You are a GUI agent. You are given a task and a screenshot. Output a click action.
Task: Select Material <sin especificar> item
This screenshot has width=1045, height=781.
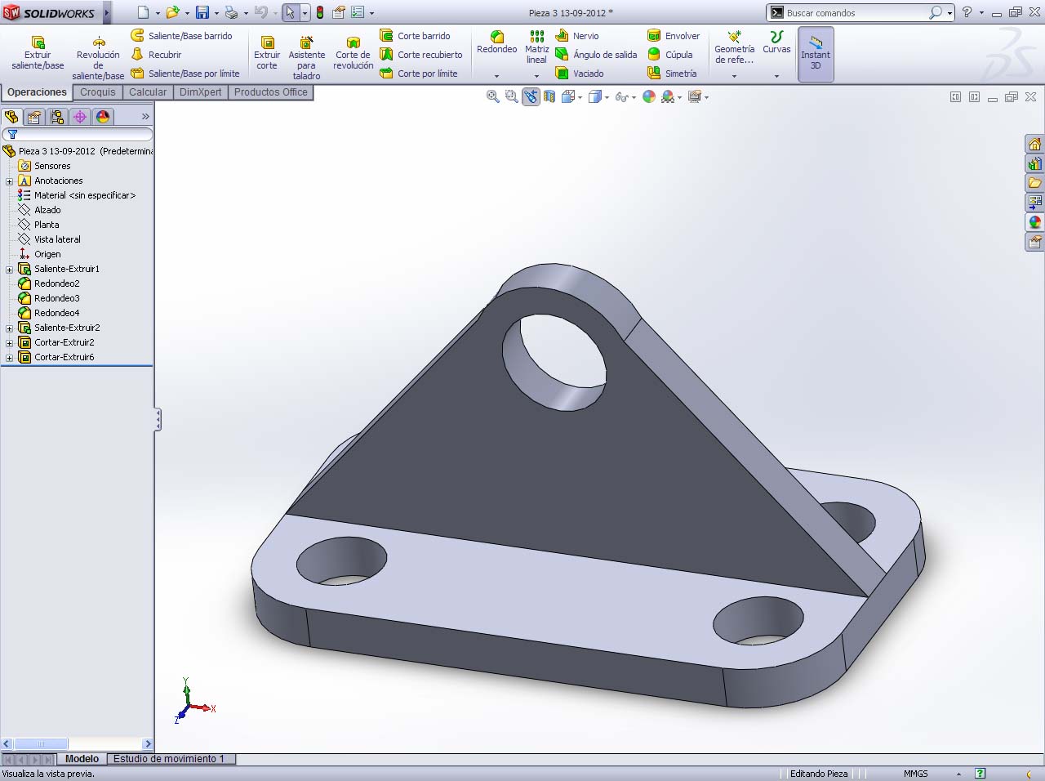84,195
